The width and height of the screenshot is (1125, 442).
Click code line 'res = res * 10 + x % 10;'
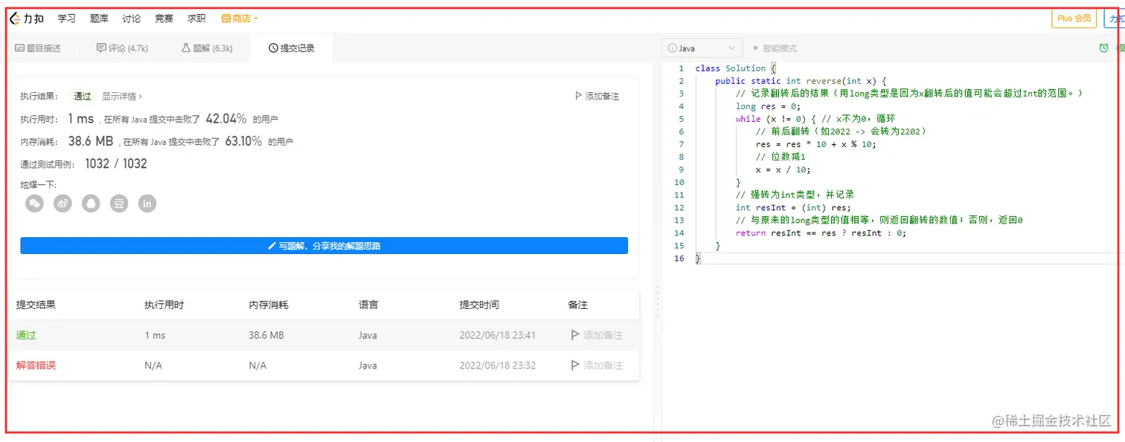coord(815,144)
